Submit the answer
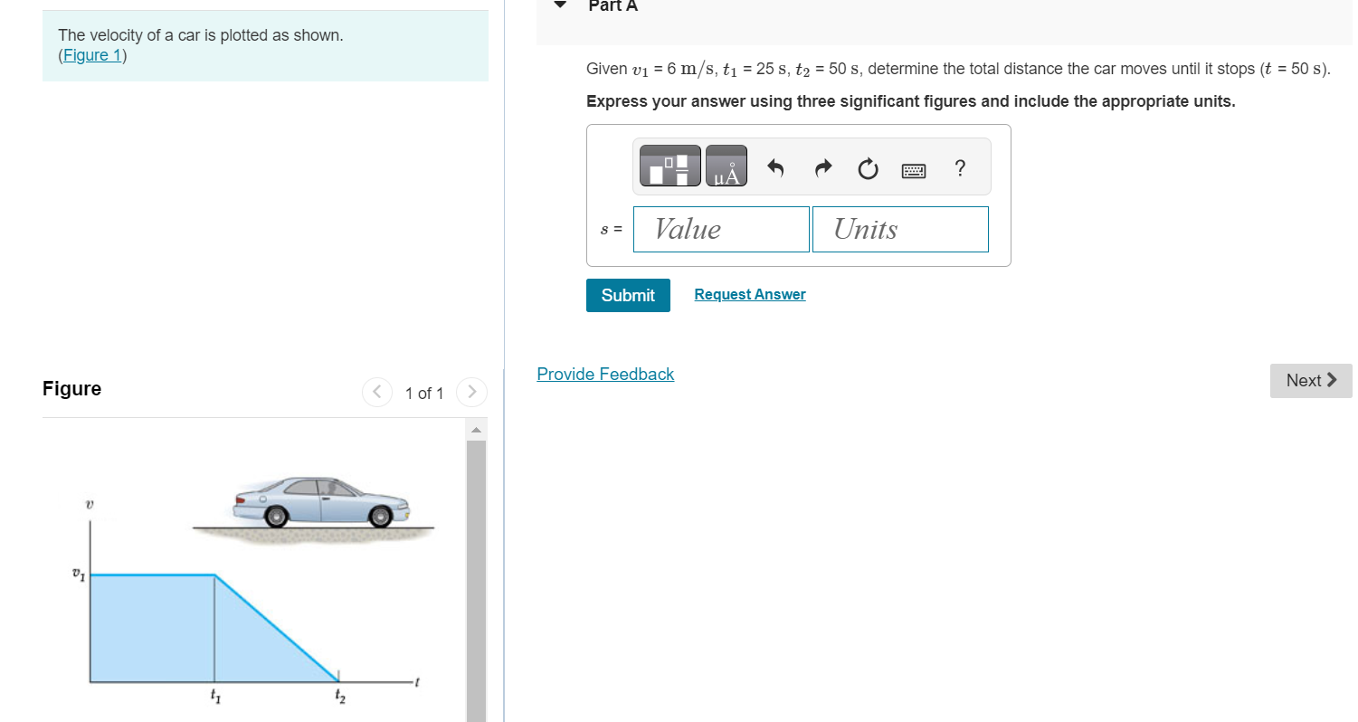Viewport: 1358px width, 722px height. [628, 295]
